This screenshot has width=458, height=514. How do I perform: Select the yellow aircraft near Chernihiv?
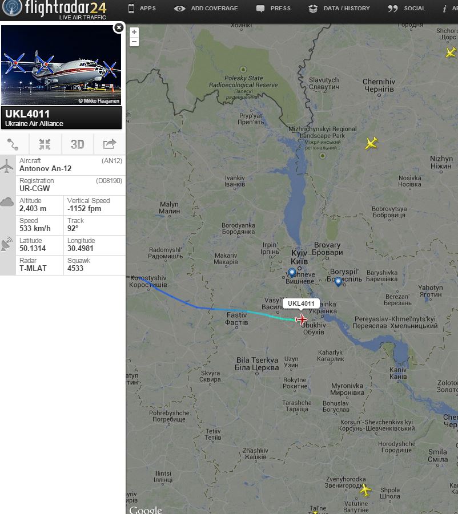click(371, 143)
